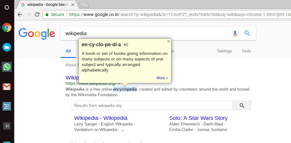Open the Chrome OS launcher circle

click(7, 7)
